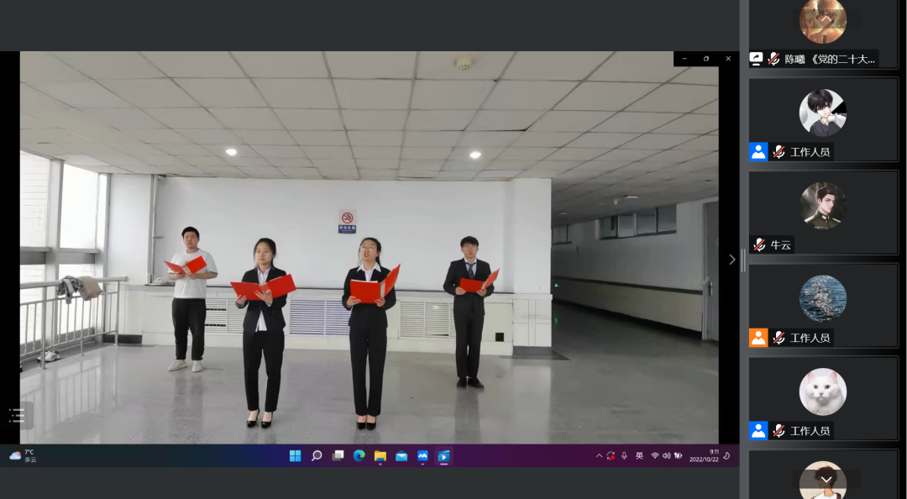This screenshot has width=907, height=499.
Task: Open the Mail app on the taskbar
Action: [x=401, y=456]
